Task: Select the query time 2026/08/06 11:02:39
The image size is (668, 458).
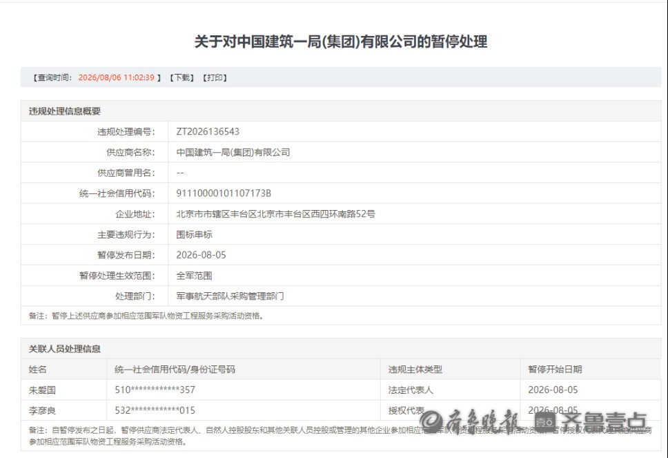Action: tap(117, 77)
